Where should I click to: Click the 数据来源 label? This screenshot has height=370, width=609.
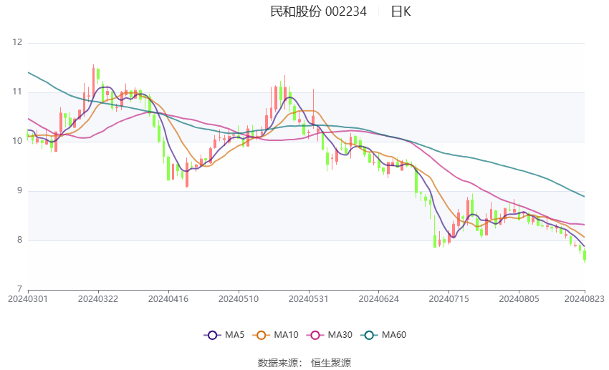point(278,363)
